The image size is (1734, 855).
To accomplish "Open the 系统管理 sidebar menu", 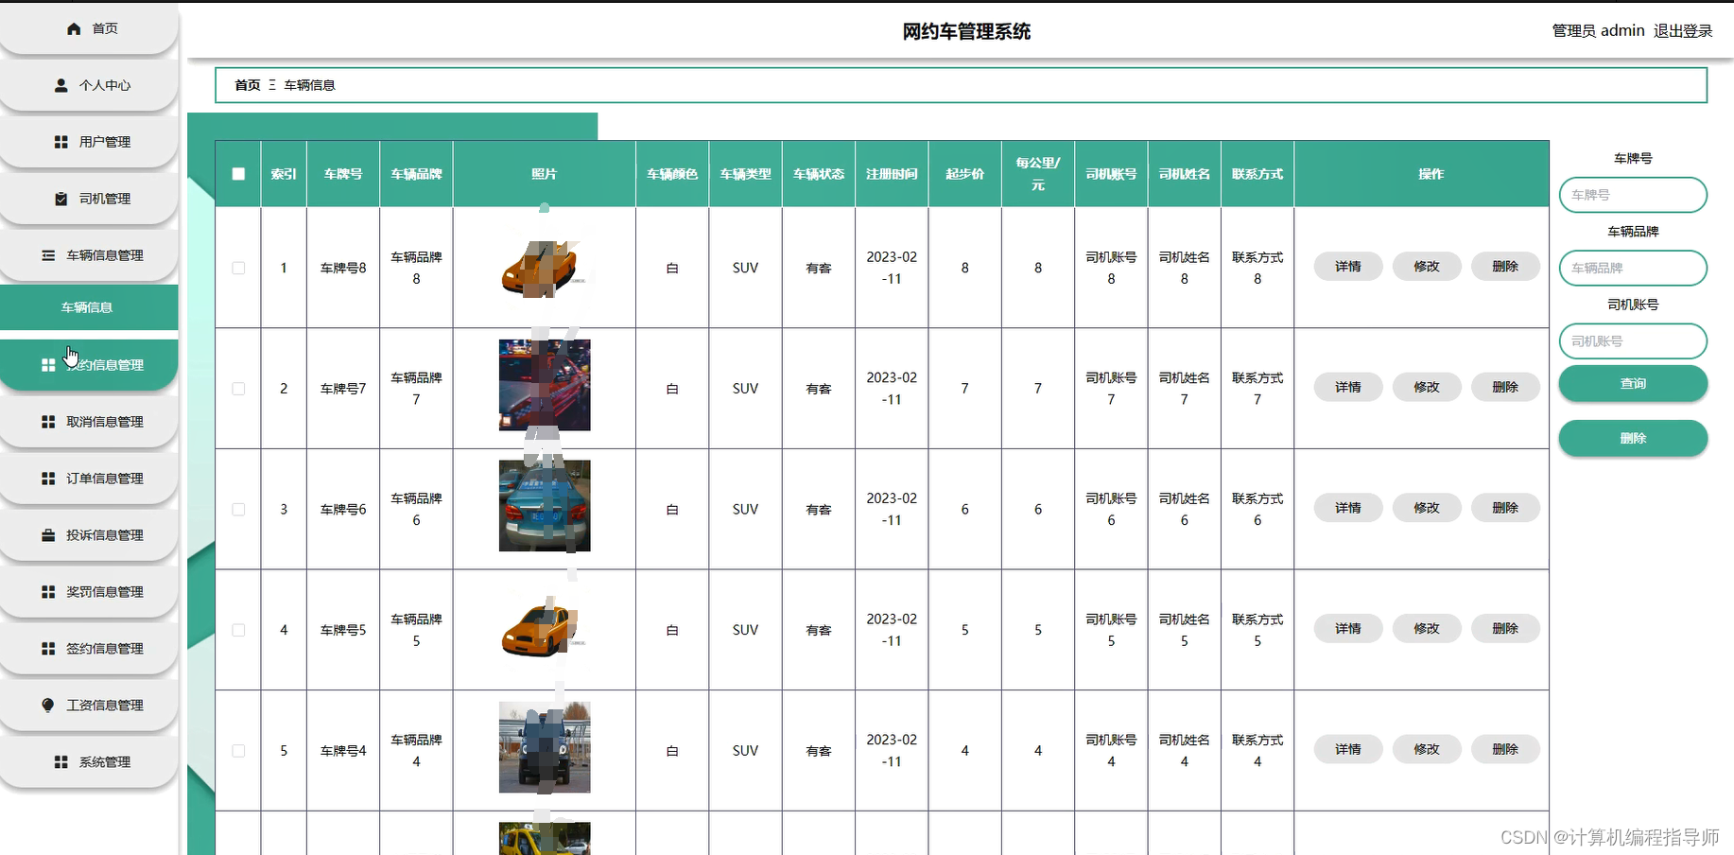I will point(89,762).
